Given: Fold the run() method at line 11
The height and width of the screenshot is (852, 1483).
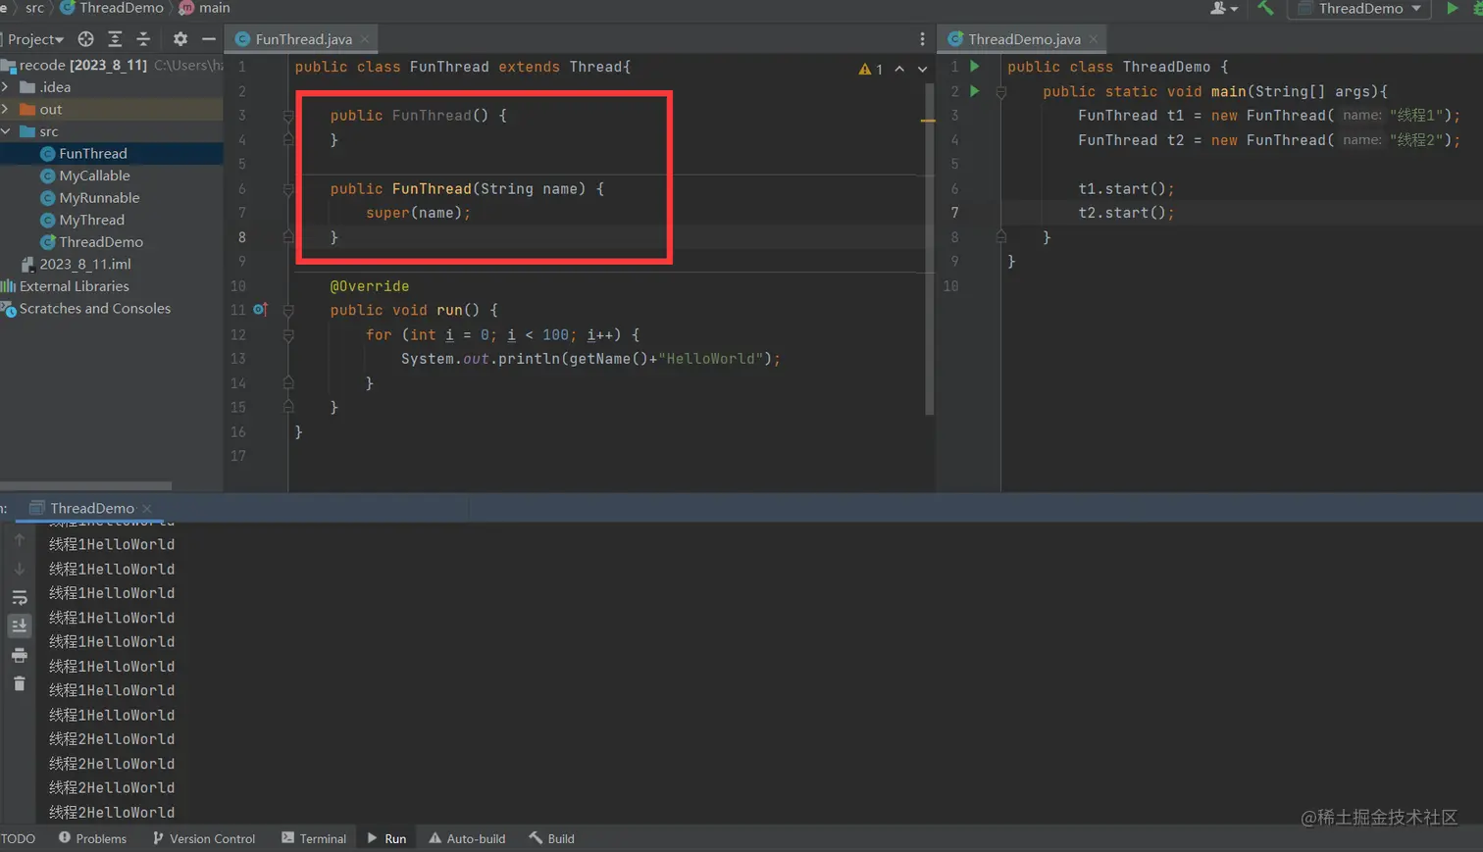Looking at the screenshot, I should pyautogui.click(x=288, y=310).
